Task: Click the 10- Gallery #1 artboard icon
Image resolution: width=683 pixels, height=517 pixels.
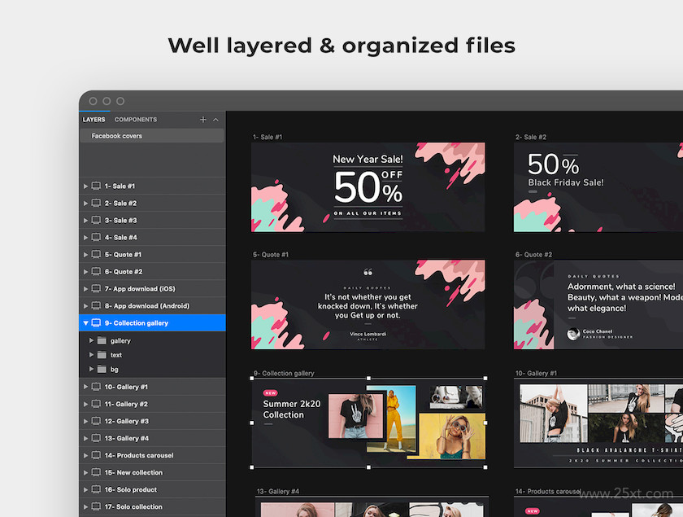Action: point(96,387)
